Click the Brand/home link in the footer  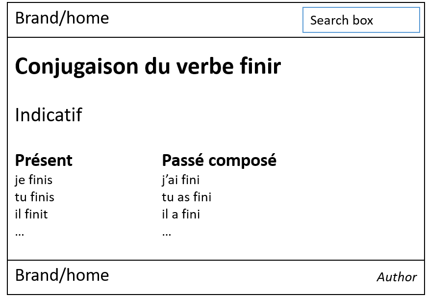(62, 275)
